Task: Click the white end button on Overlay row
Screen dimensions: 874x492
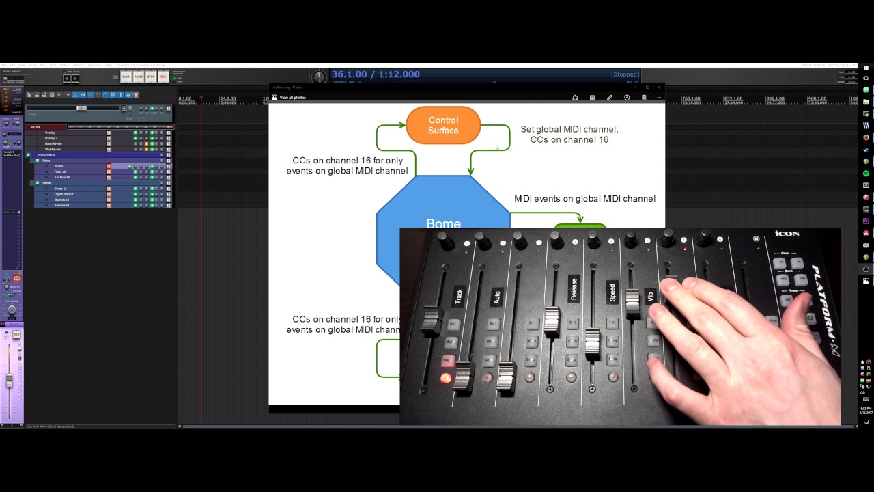Action: point(169,133)
